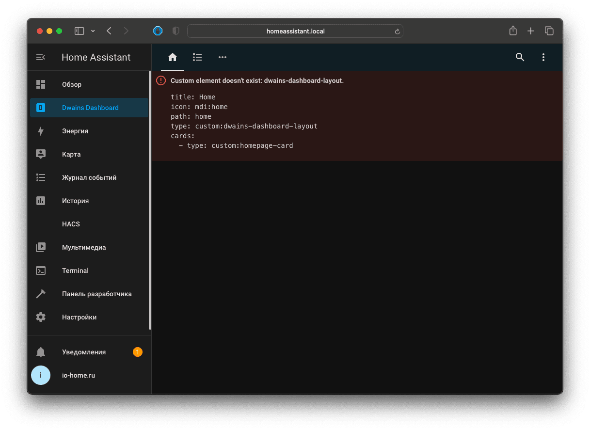
Task: Open Карта using the map icon
Action: click(41, 154)
